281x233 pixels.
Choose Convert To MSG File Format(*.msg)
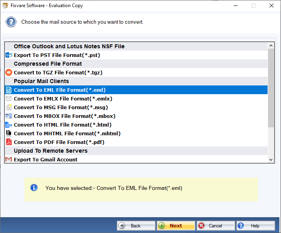pyautogui.click(x=136, y=107)
